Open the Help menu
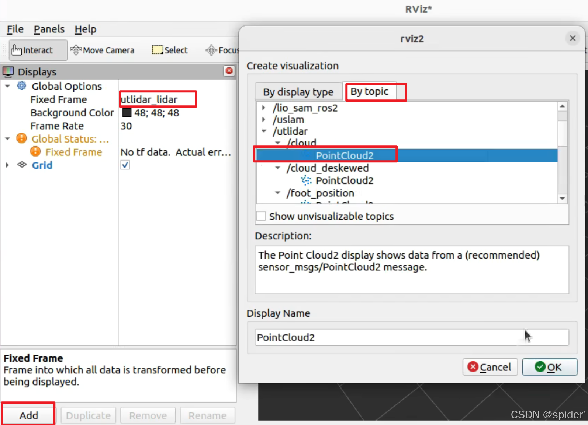Screen dimensions: 588x425 (x=85, y=29)
